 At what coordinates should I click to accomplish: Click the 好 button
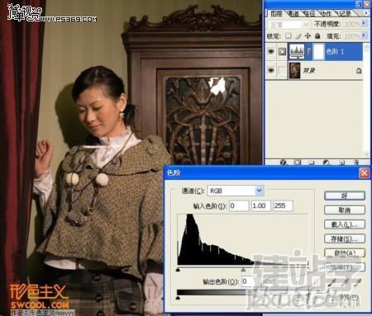(345, 196)
